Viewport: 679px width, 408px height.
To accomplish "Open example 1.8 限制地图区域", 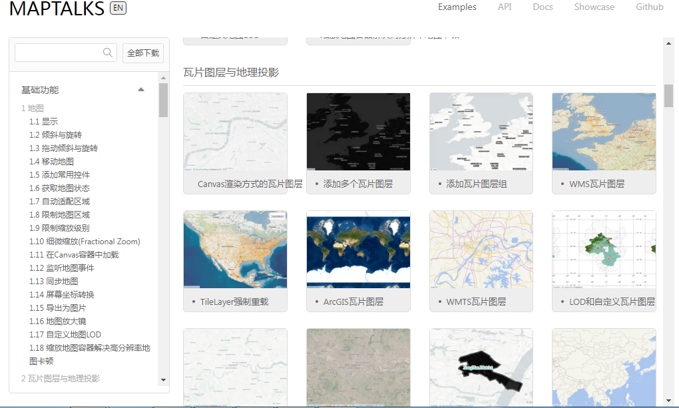I will point(60,215).
